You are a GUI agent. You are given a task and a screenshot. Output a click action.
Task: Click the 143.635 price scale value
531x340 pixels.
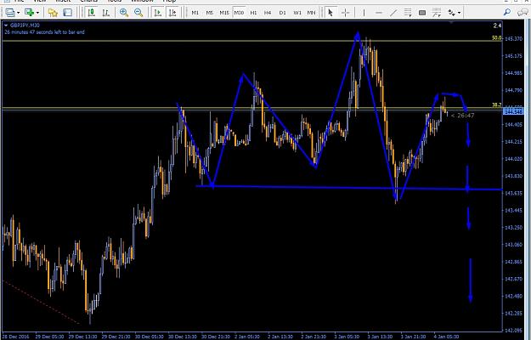pos(514,193)
